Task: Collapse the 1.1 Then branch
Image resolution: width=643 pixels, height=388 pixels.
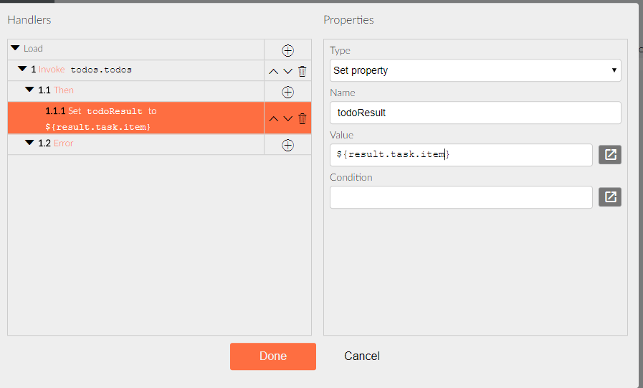Action: point(29,89)
